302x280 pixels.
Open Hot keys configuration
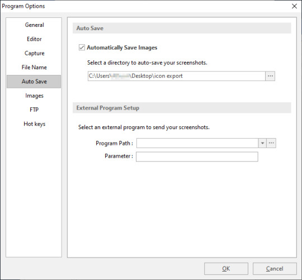pyautogui.click(x=34, y=124)
